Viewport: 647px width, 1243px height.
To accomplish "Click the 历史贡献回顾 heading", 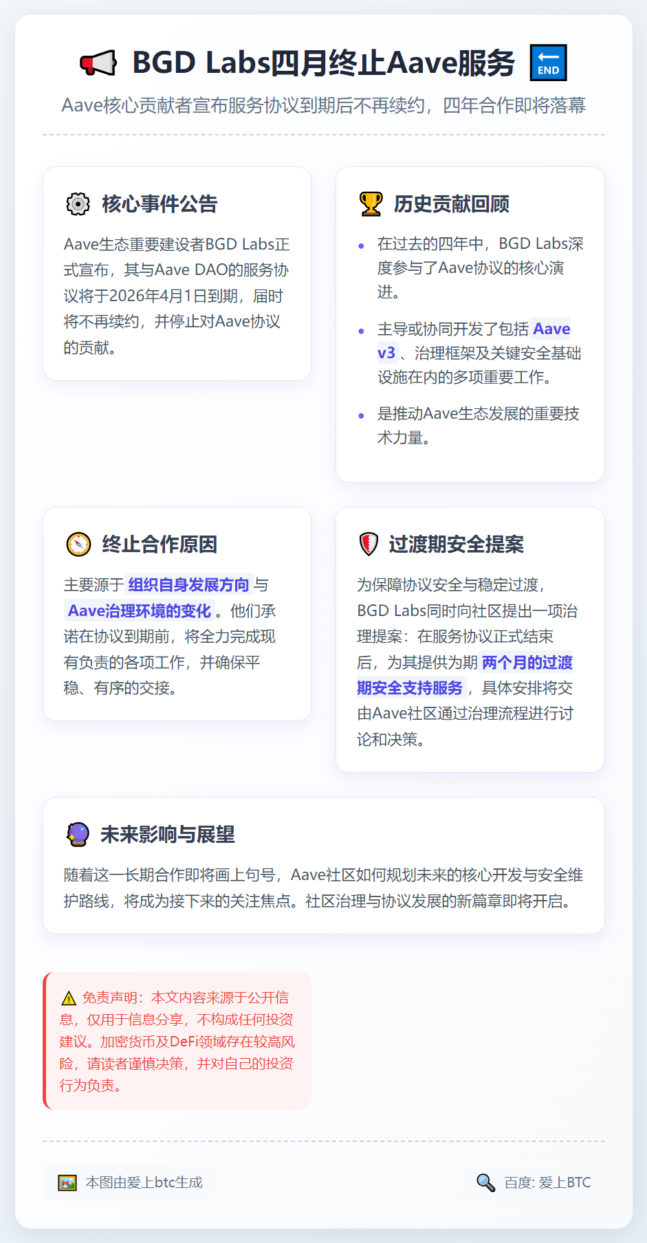I will (451, 204).
